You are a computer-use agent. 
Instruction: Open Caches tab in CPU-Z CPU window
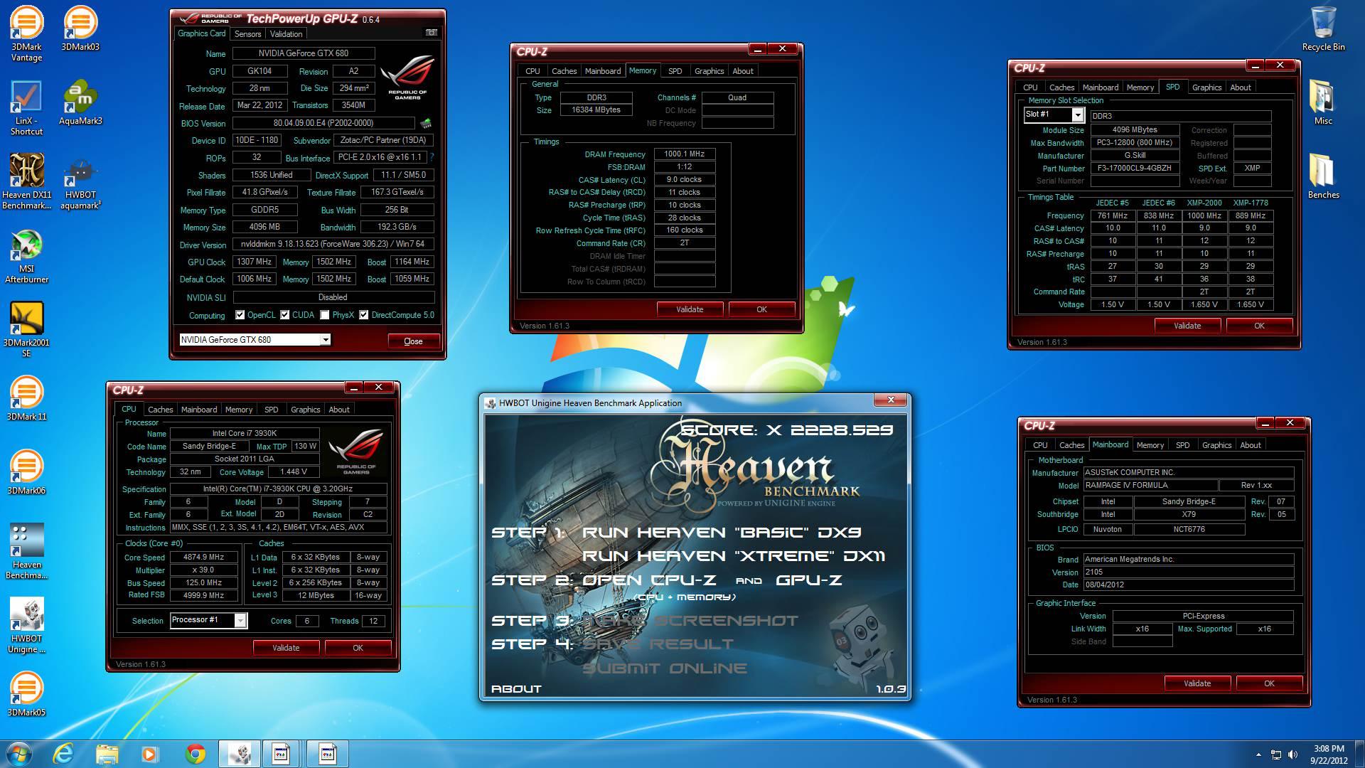click(160, 410)
